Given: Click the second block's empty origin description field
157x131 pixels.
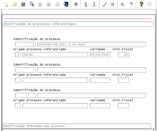Looking at the screenshot, I should [x=55, y=80].
